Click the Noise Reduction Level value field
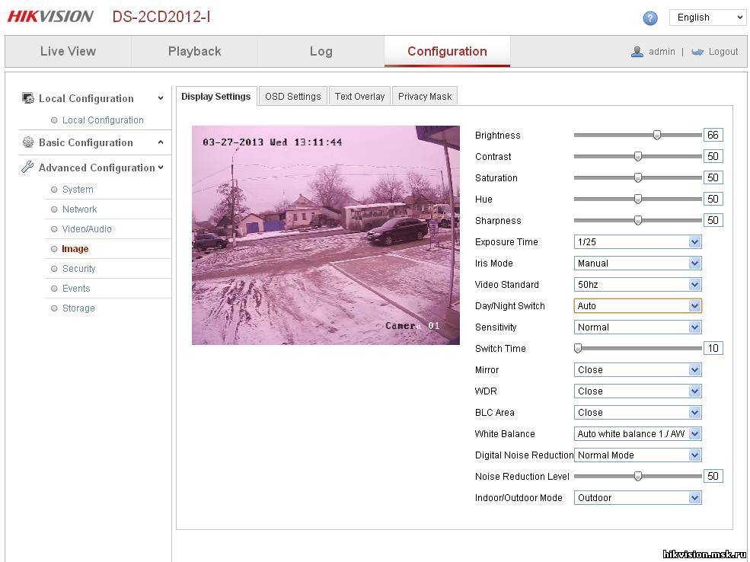 click(713, 476)
